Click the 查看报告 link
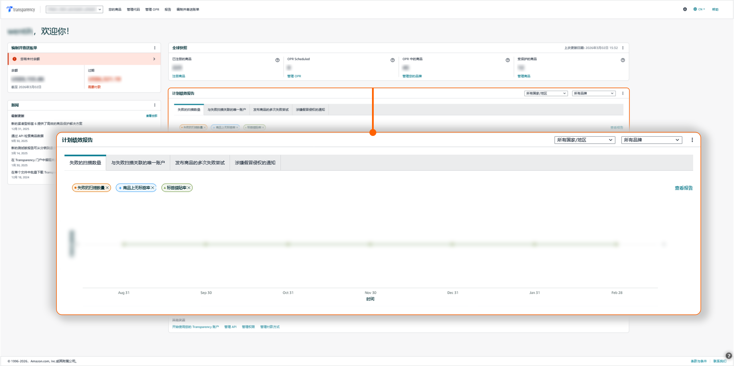734x366 pixels. [683, 188]
